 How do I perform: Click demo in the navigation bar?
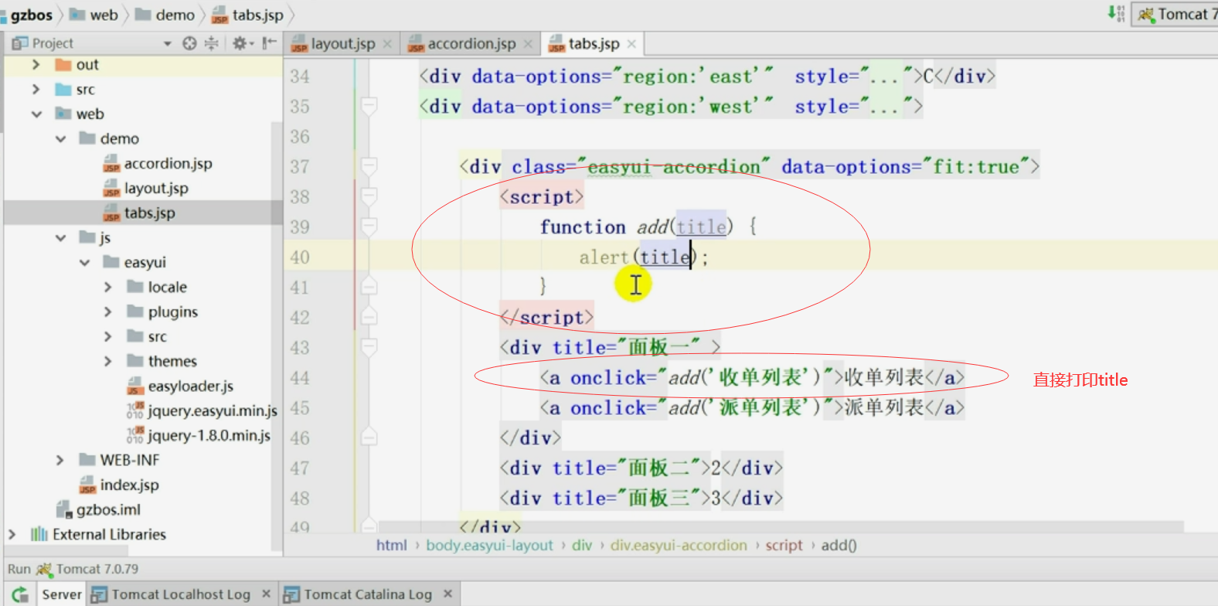(175, 15)
